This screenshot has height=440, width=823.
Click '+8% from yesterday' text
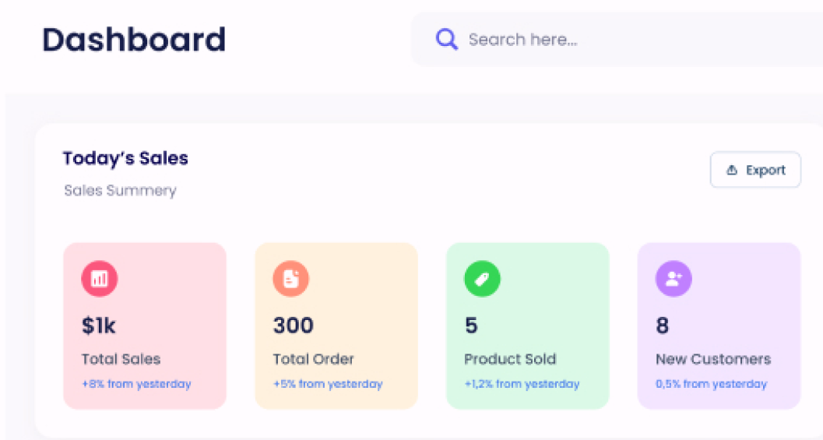pos(136,384)
